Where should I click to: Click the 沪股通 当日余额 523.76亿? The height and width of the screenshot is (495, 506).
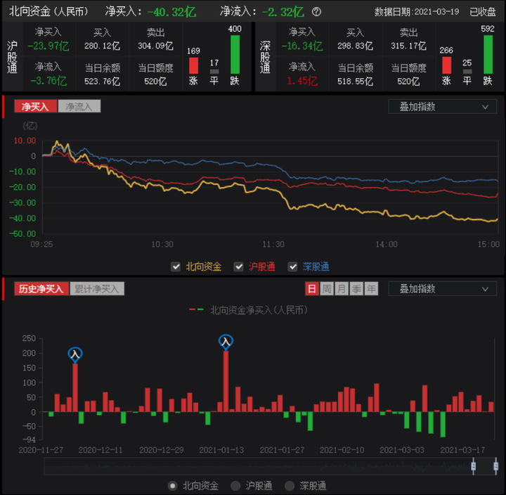[103, 82]
